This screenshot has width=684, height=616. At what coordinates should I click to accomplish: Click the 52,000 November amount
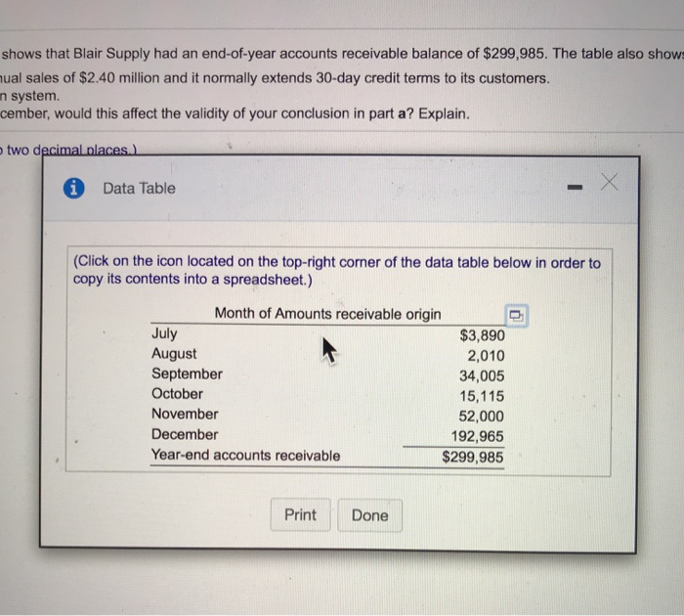click(481, 417)
